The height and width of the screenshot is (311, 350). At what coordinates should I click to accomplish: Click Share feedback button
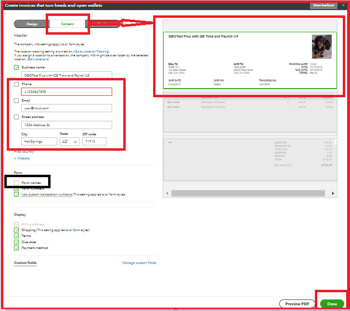(324, 5)
